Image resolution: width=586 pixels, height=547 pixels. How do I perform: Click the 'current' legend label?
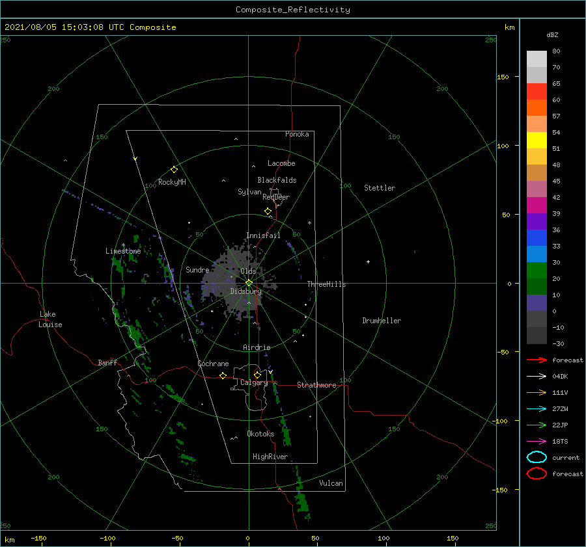click(x=566, y=457)
